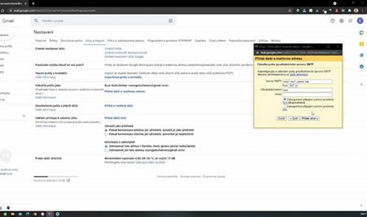Select mark conversation as read option
Screen dimensions: 367x217
pyautogui.click(x=106, y=130)
